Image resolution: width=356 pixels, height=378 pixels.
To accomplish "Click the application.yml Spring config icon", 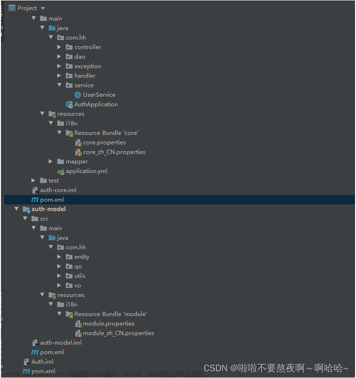I will (x=61, y=172).
